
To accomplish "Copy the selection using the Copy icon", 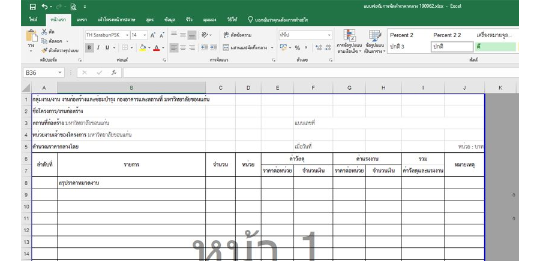I will (x=44, y=41).
